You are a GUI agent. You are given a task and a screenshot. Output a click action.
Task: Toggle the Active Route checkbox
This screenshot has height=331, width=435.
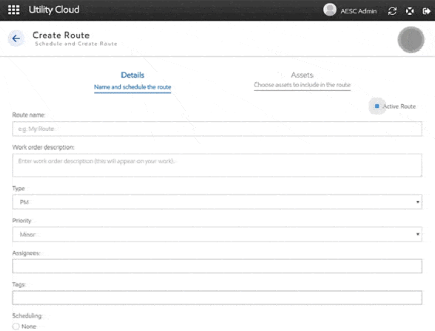[377, 106]
